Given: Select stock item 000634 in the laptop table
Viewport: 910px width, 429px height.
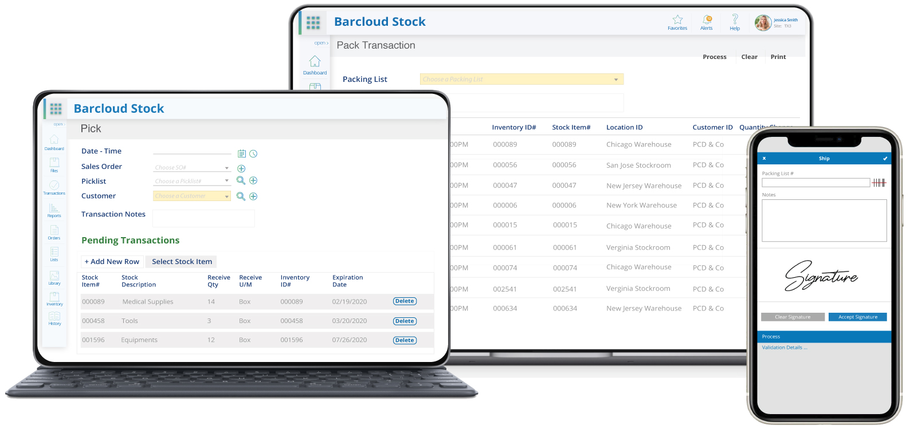Looking at the screenshot, I should [565, 308].
